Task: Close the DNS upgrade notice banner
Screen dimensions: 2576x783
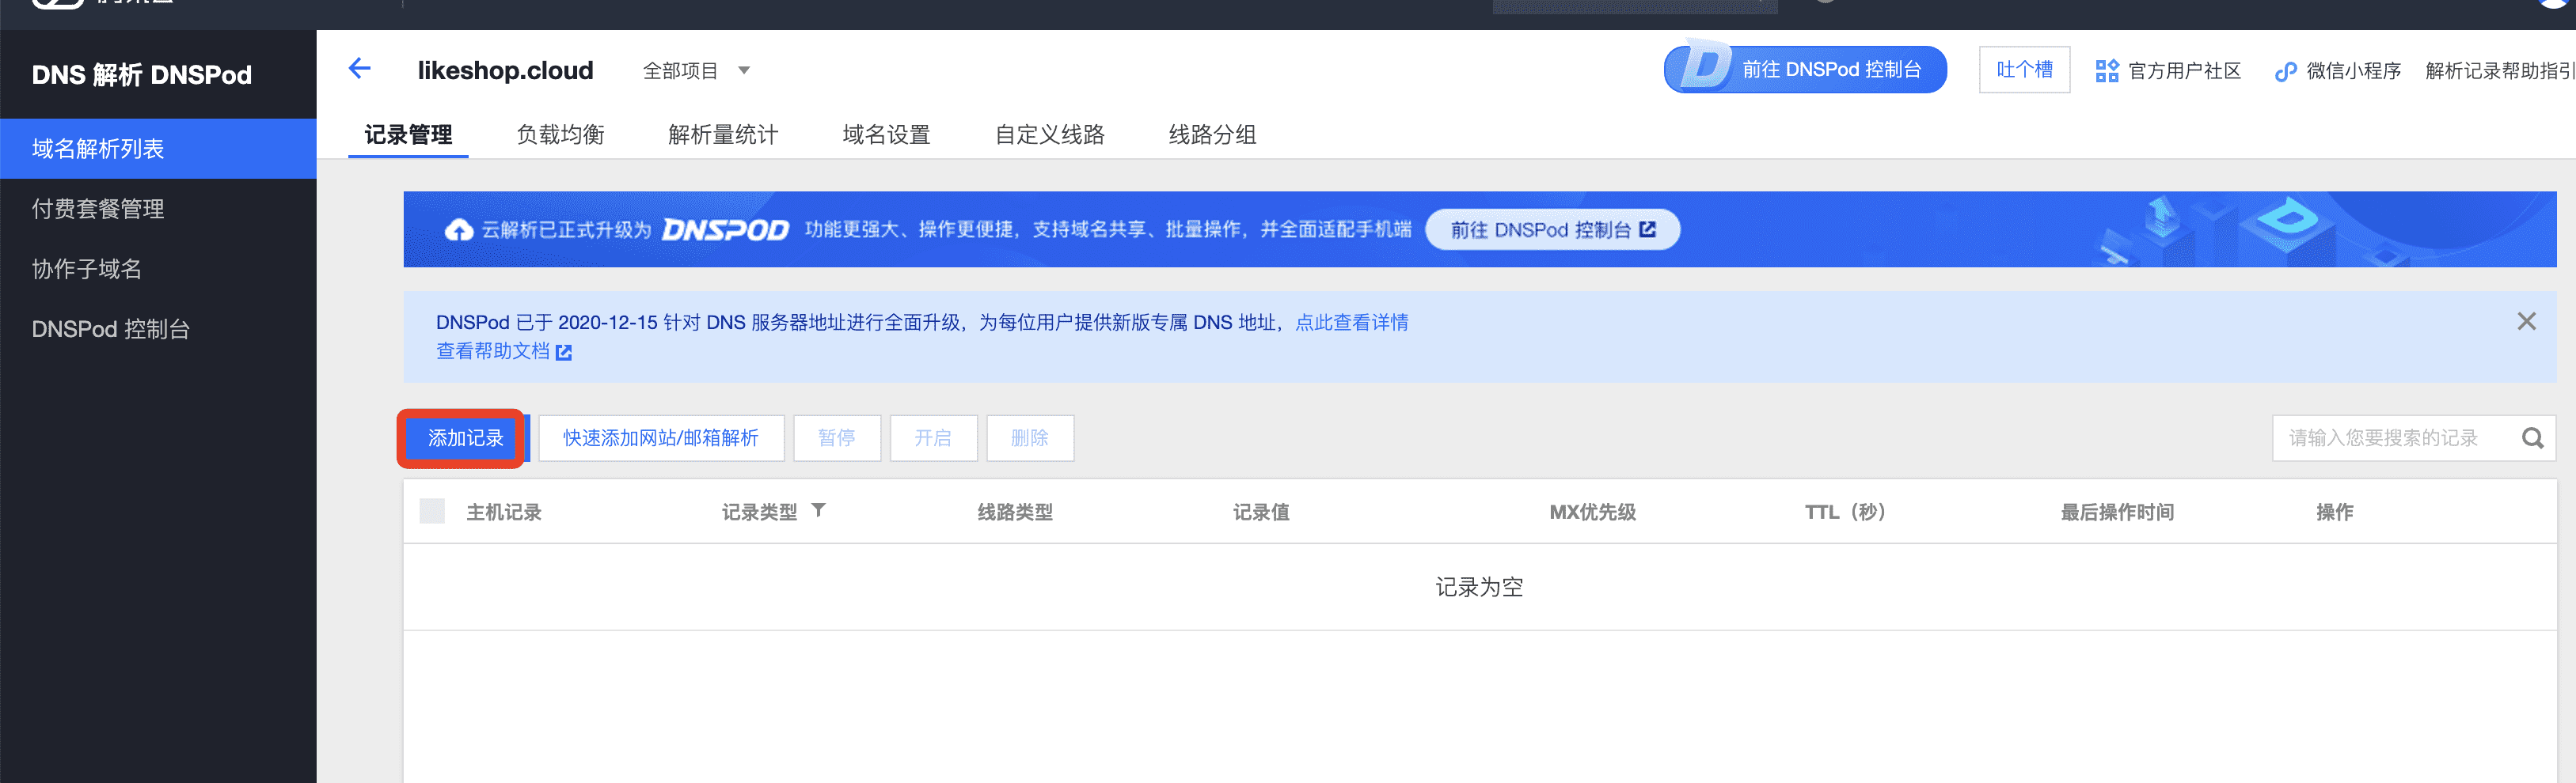Action: [2526, 322]
